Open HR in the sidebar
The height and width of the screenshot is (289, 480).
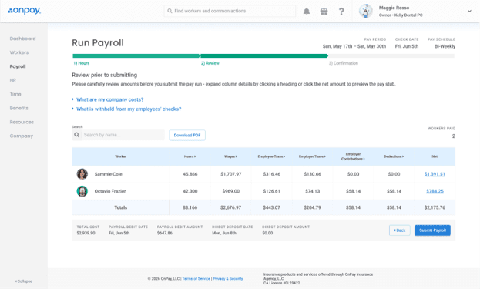[x=12, y=80]
